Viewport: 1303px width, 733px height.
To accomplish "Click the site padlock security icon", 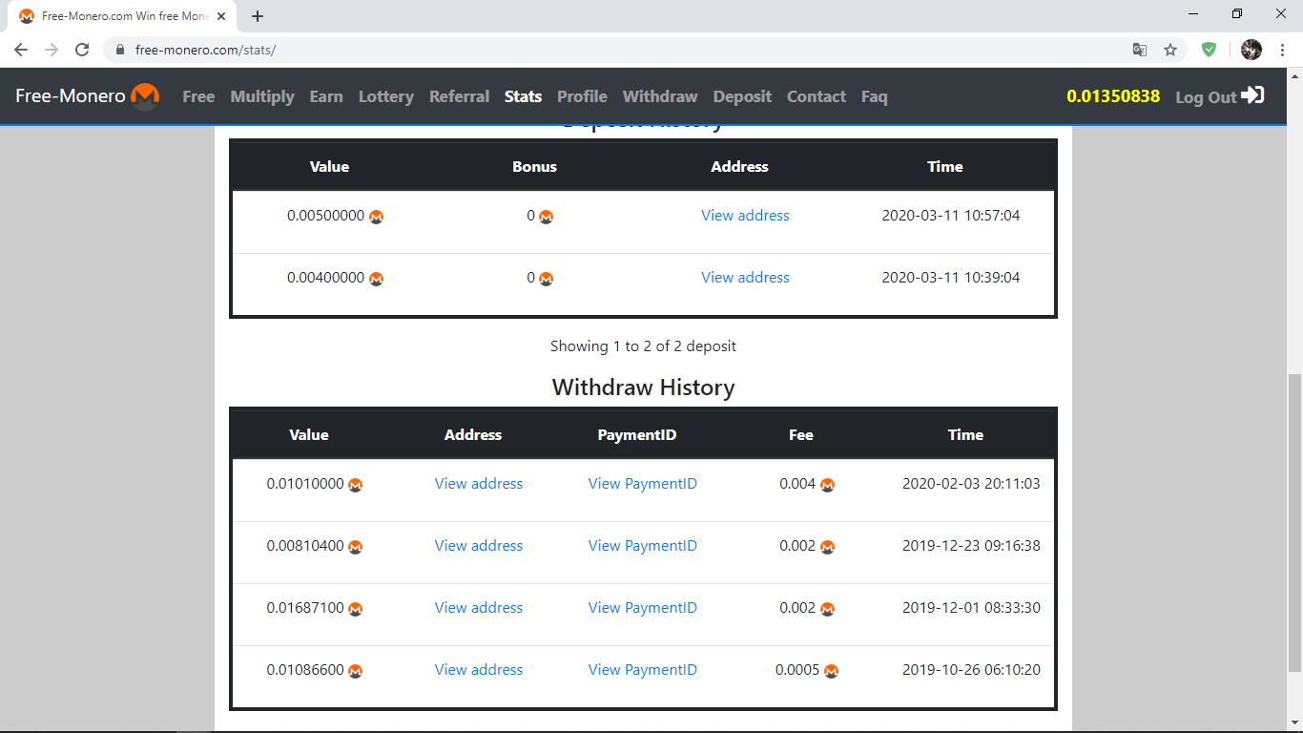I will point(120,50).
